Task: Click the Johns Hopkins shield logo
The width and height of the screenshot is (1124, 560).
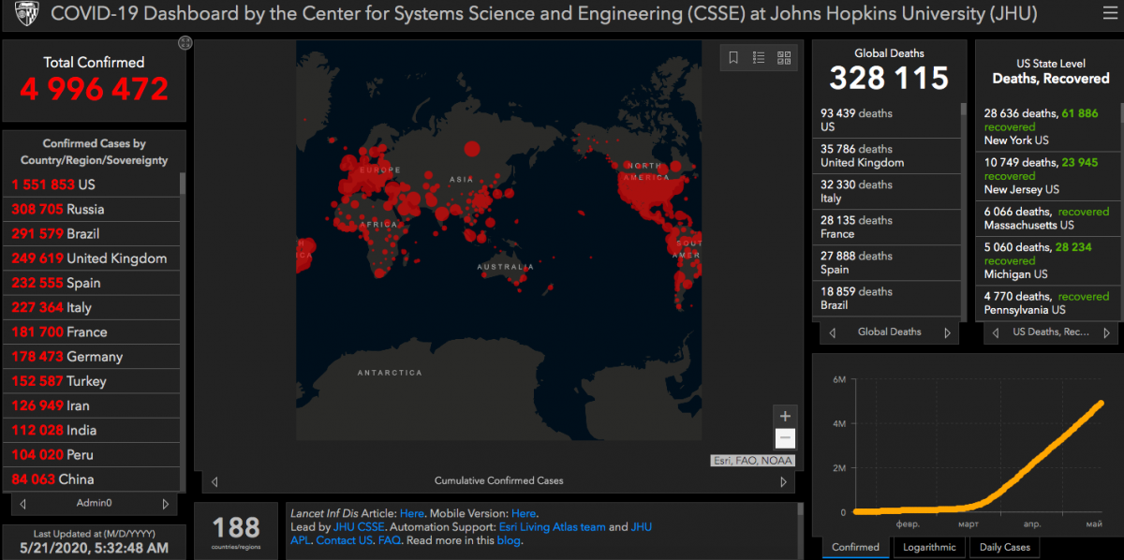Action: [x=25, y=14]
